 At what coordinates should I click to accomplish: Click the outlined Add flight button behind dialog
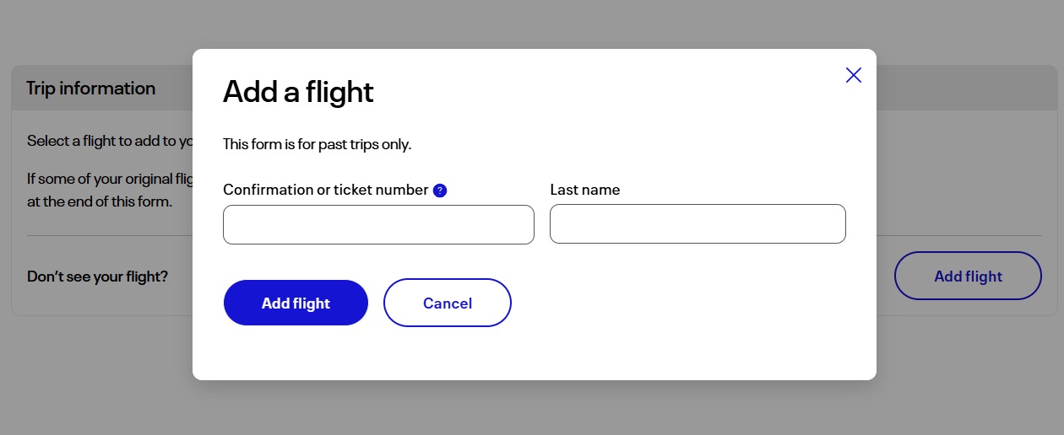click(x=968, y=276)
